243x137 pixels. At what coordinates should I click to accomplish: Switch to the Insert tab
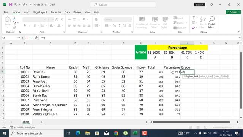coord(26,12)
